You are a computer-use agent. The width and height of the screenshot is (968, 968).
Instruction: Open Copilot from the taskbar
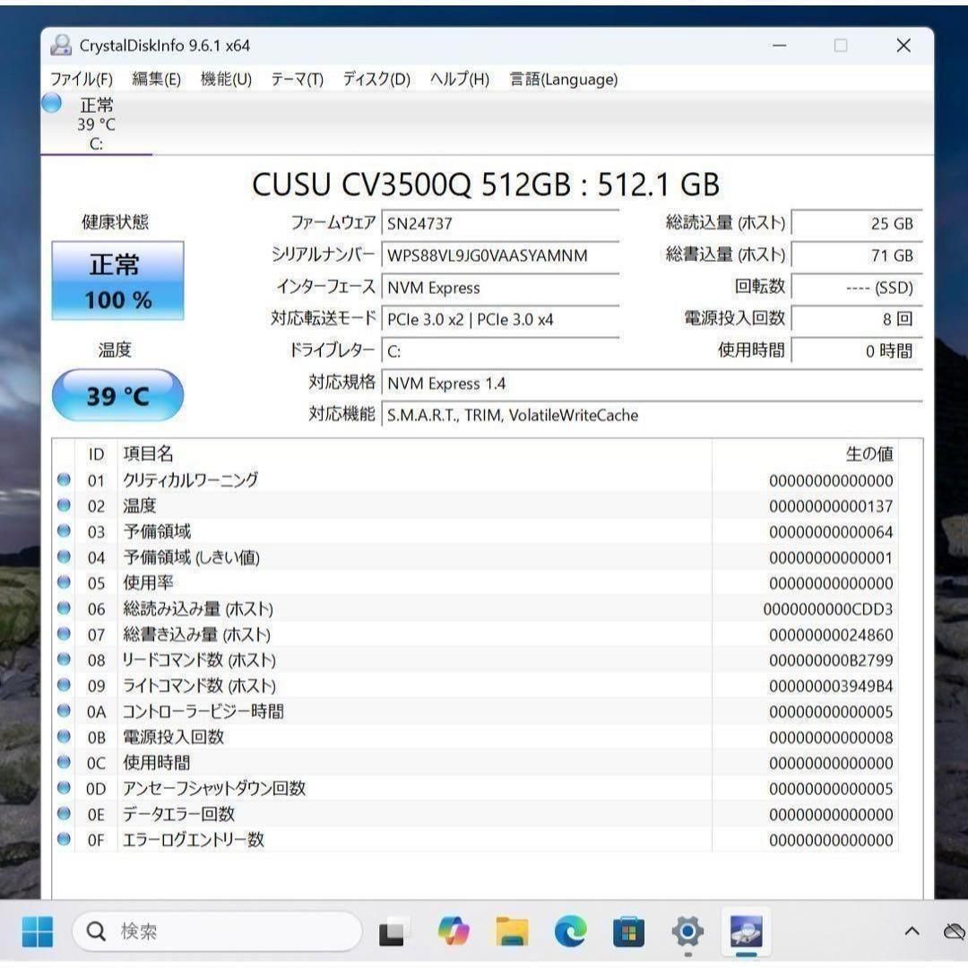click(x=454, y=933)
